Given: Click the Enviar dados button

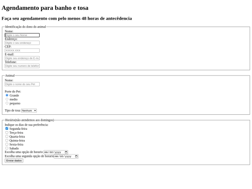Looking at the screenshot, I should [x=14, y=161].
